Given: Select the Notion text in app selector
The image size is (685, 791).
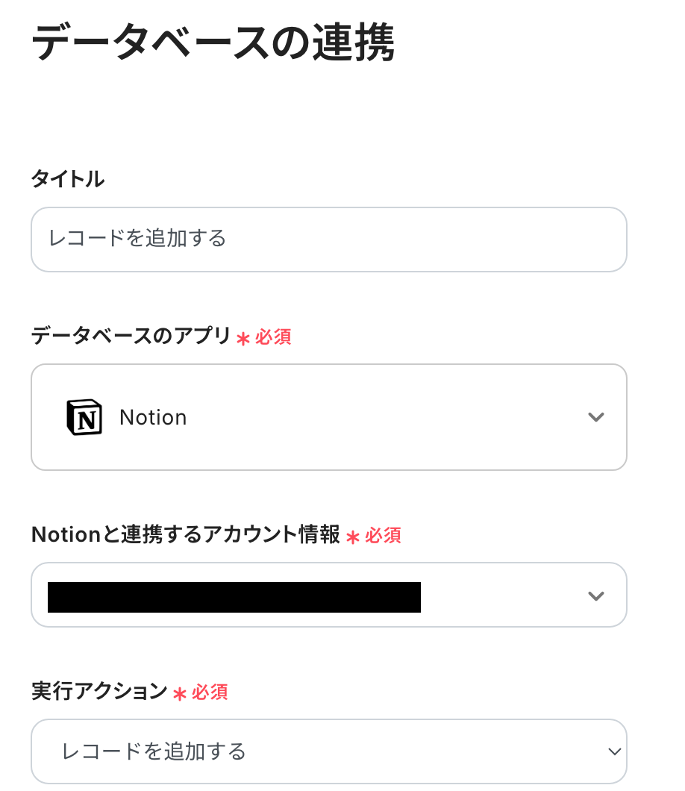Looking at the screenshot, I should coord(153,417).
